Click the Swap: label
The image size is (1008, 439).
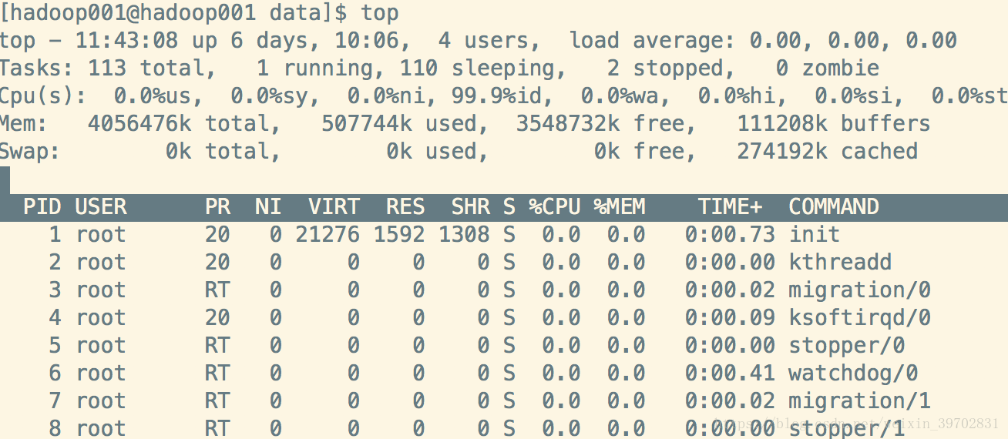[30, 151]
